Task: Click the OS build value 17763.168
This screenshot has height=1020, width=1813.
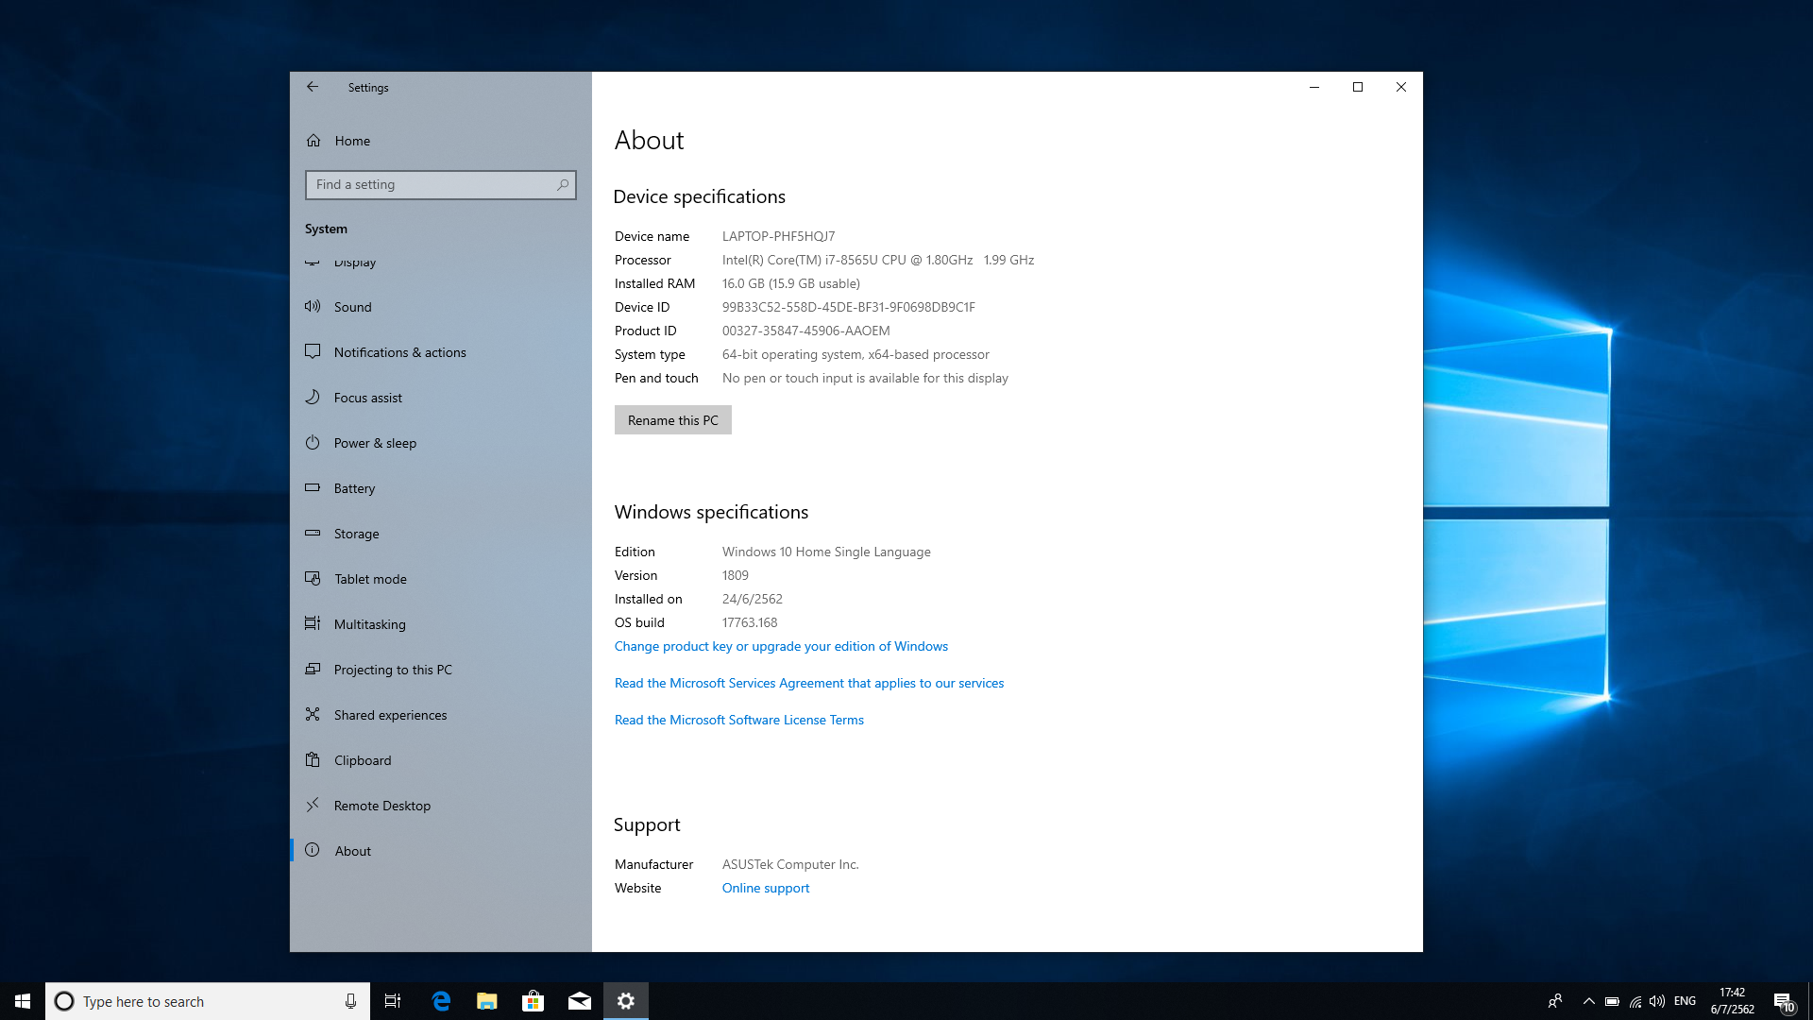Action: point(750,622)
